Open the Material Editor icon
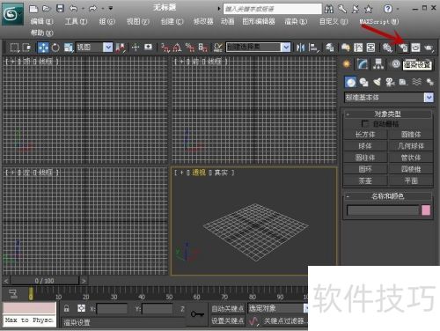440x331 pixels. point(387,48)
